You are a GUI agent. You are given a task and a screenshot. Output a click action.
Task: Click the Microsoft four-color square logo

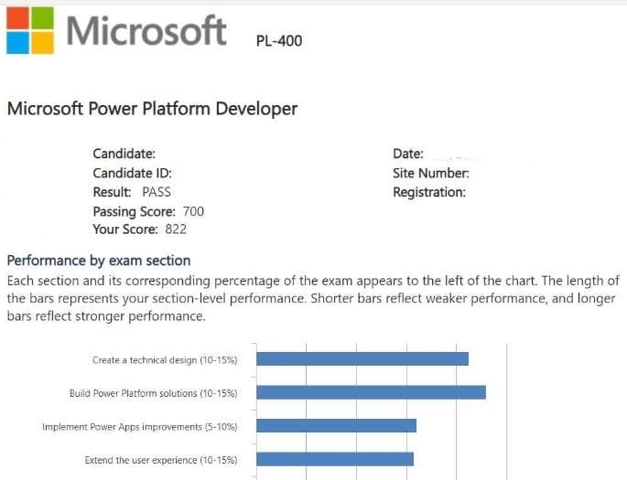(28, 30)
